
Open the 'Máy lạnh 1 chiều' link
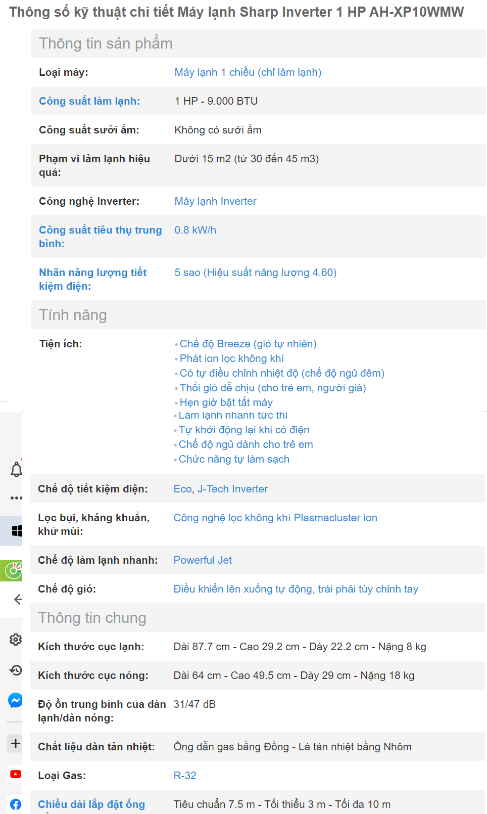click(248, 72)
